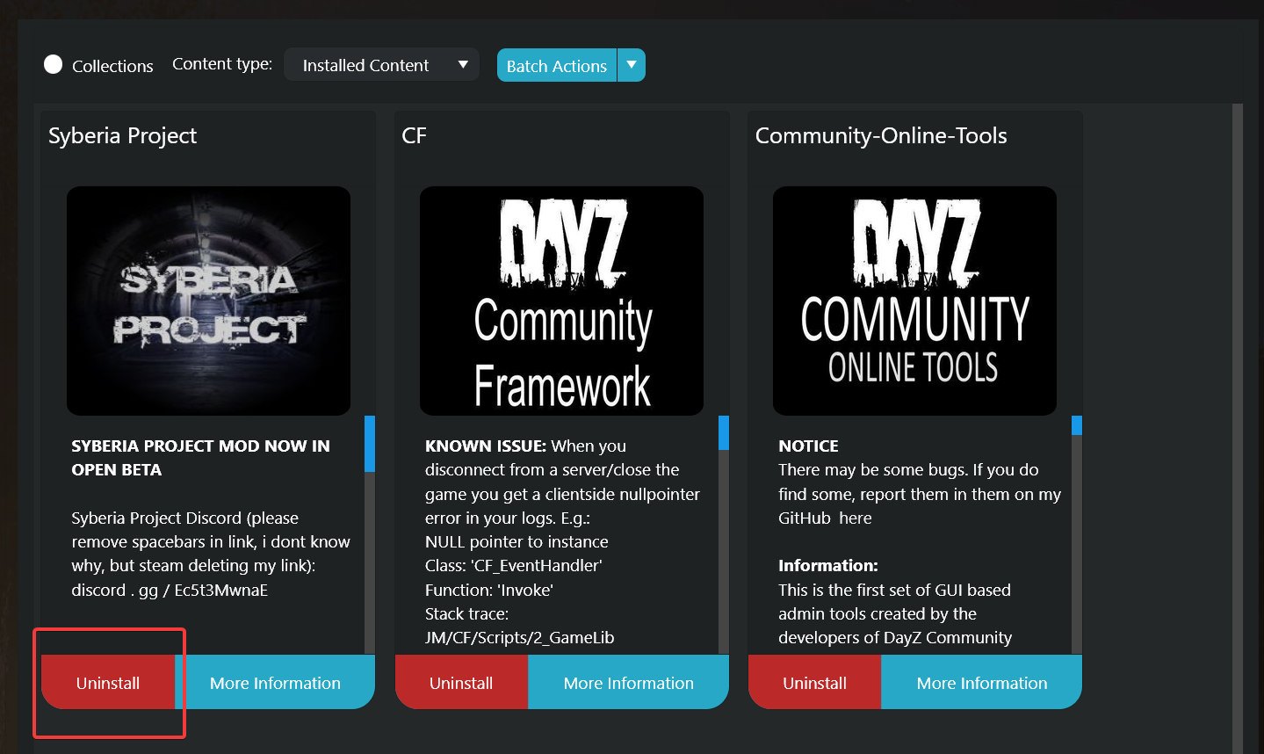Open More Information for Syberia Project
The height and width of the screenshot is (754, 1264).
[275, 683]
